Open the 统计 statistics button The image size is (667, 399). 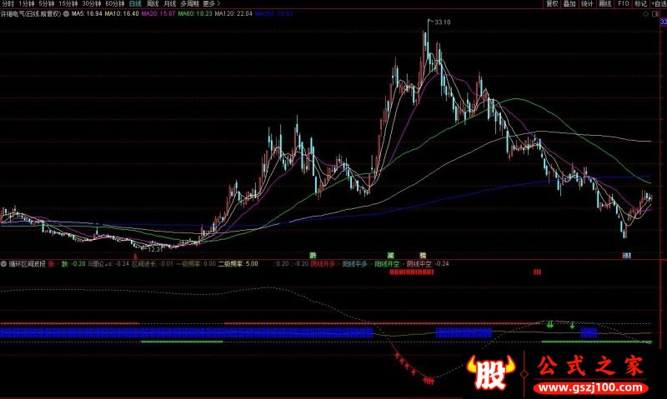click(x=588, y=4)
